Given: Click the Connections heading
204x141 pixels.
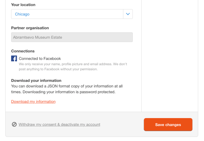Looking at the screenshot, I should pyautogui.click(x=23, y=51).
